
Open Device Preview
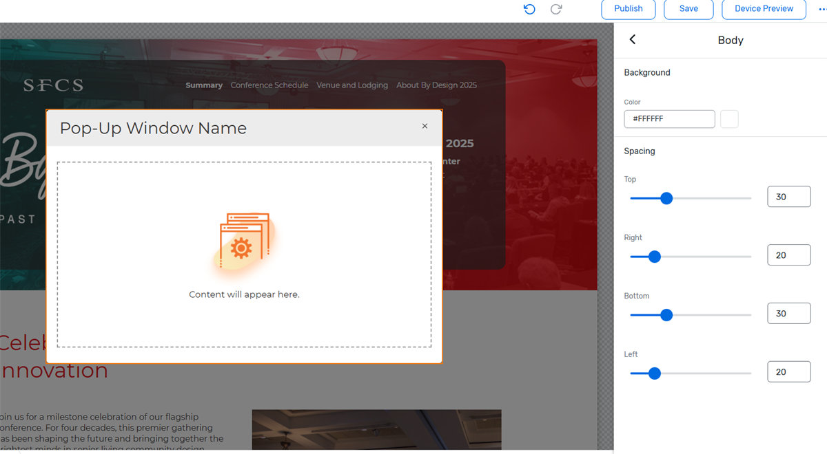(x=764, y=9)
